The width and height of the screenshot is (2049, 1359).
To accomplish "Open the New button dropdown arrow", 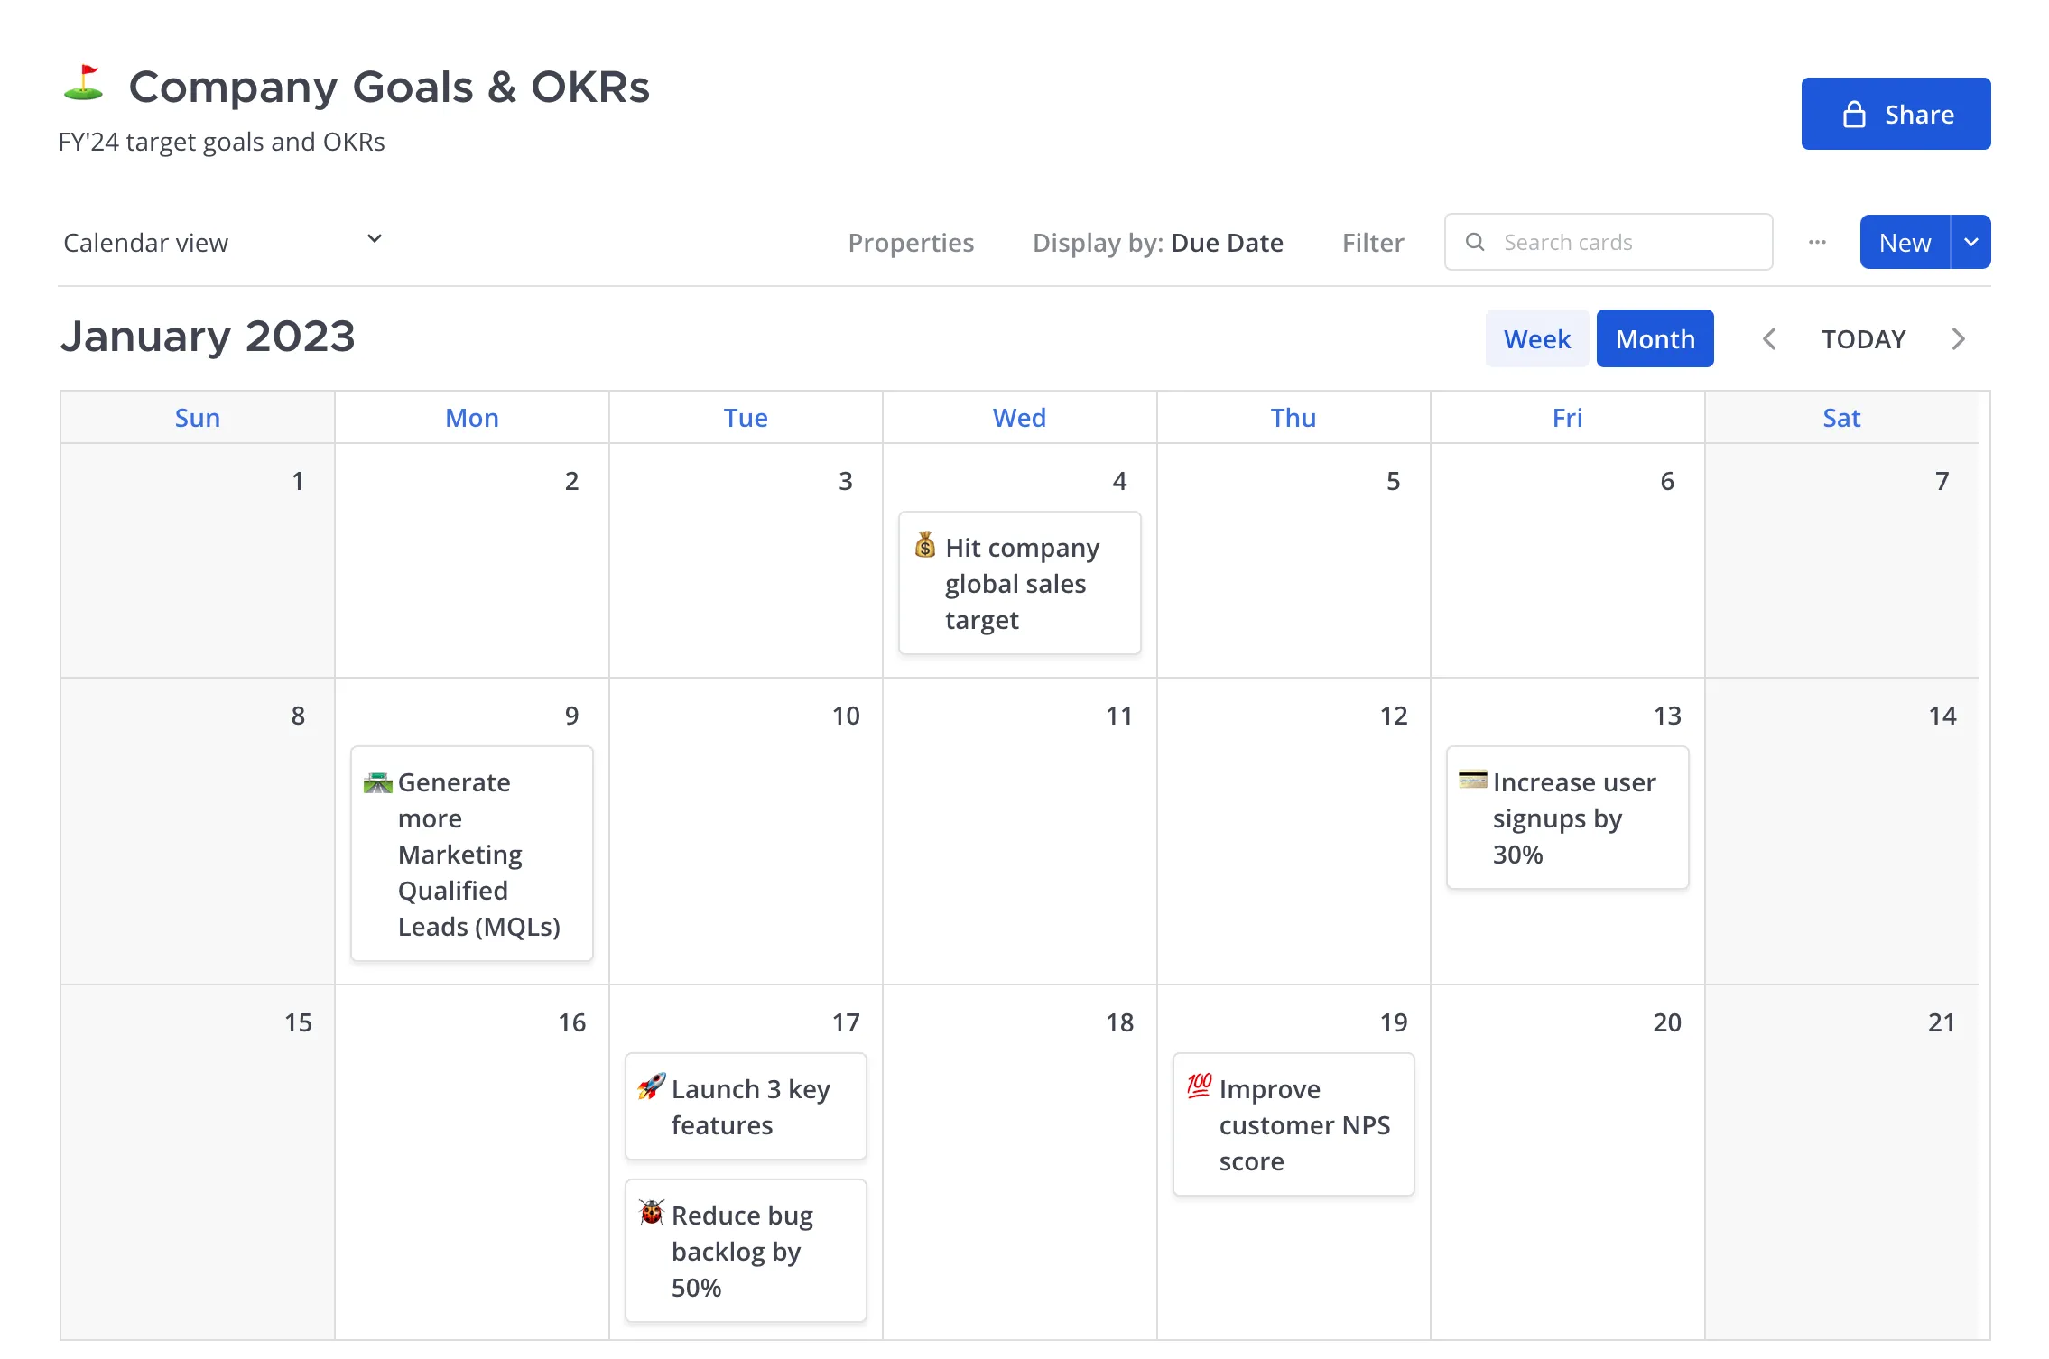I will point(1971,242).
